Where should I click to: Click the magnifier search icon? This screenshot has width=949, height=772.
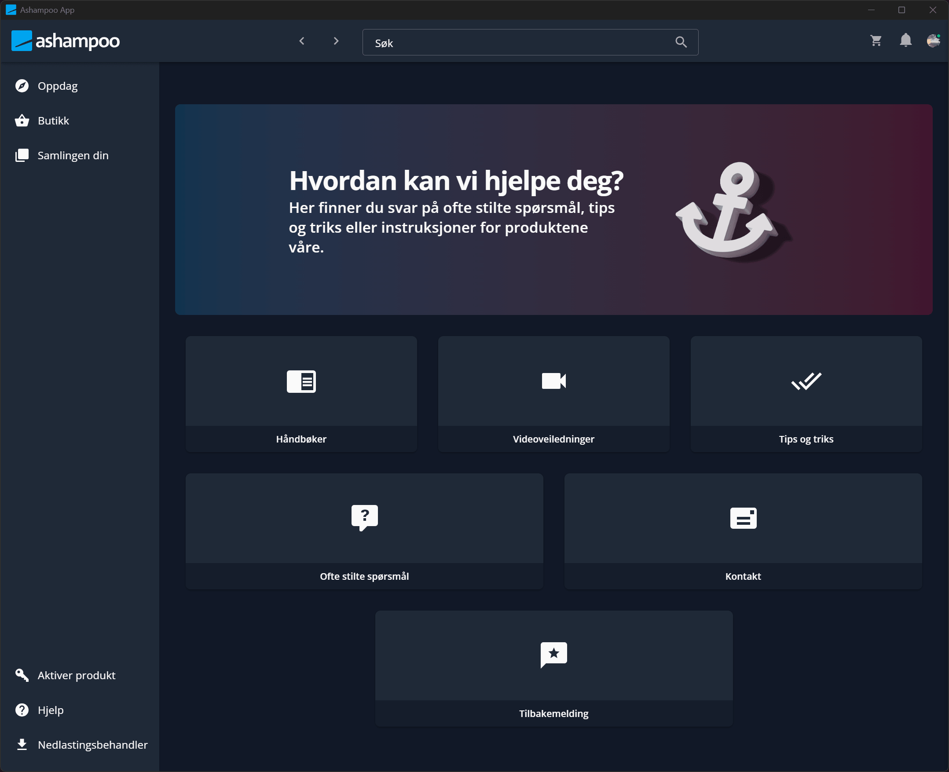point(681,42)
